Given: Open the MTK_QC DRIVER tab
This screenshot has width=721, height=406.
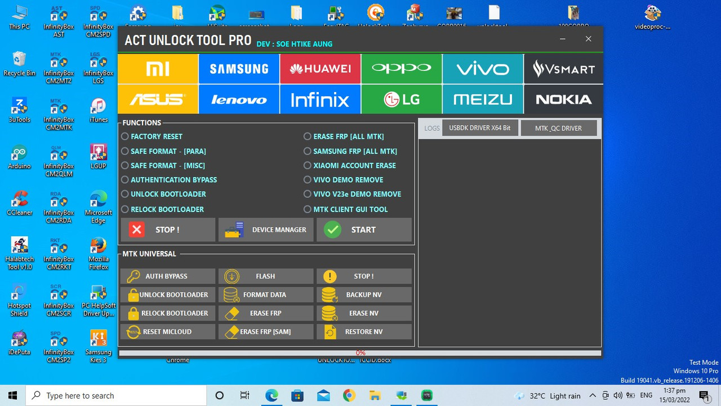Looking at the screenshot, I should pyautogui.click(x=558, y=128).
